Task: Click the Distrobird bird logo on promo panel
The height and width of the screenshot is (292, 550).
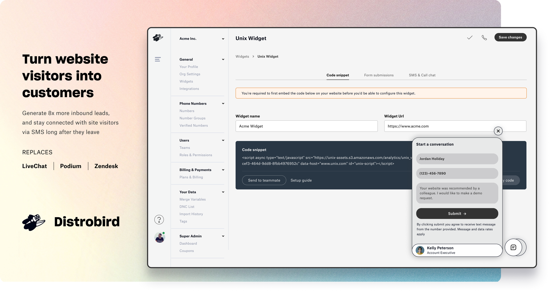Action: tap(34, 222)
